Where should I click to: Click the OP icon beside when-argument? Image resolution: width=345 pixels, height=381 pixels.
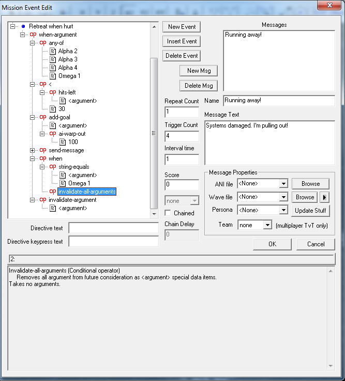(x=33, y=35)
